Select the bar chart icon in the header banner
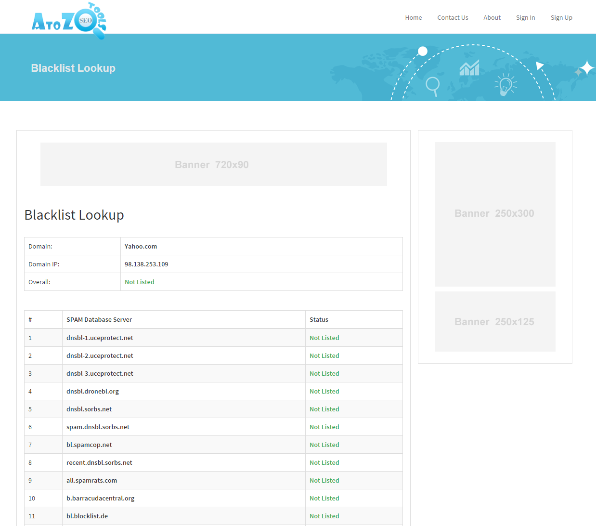The width and height of the screenshot is (596, 526). (x=469, y=68)
